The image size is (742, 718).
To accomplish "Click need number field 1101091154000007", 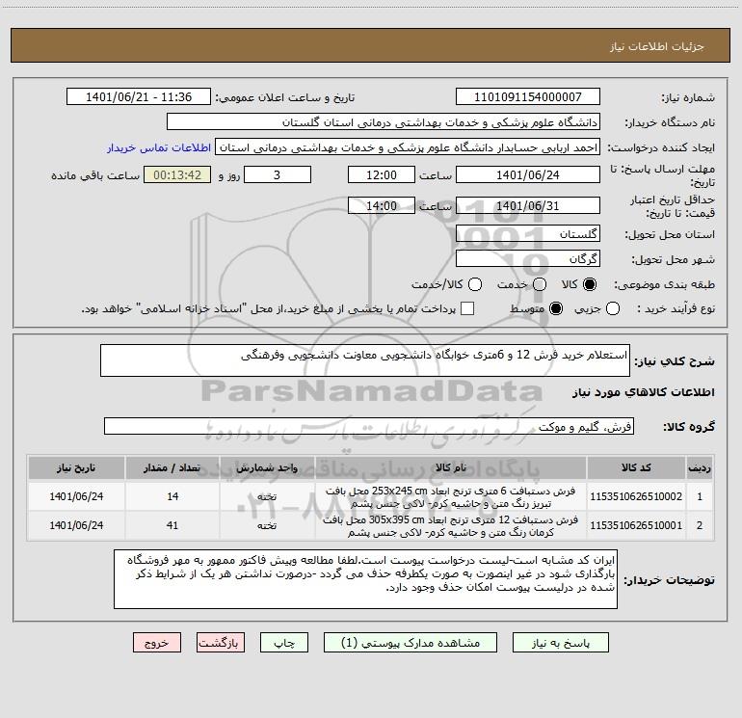I will pyautogui.click(x=528, y=97).
